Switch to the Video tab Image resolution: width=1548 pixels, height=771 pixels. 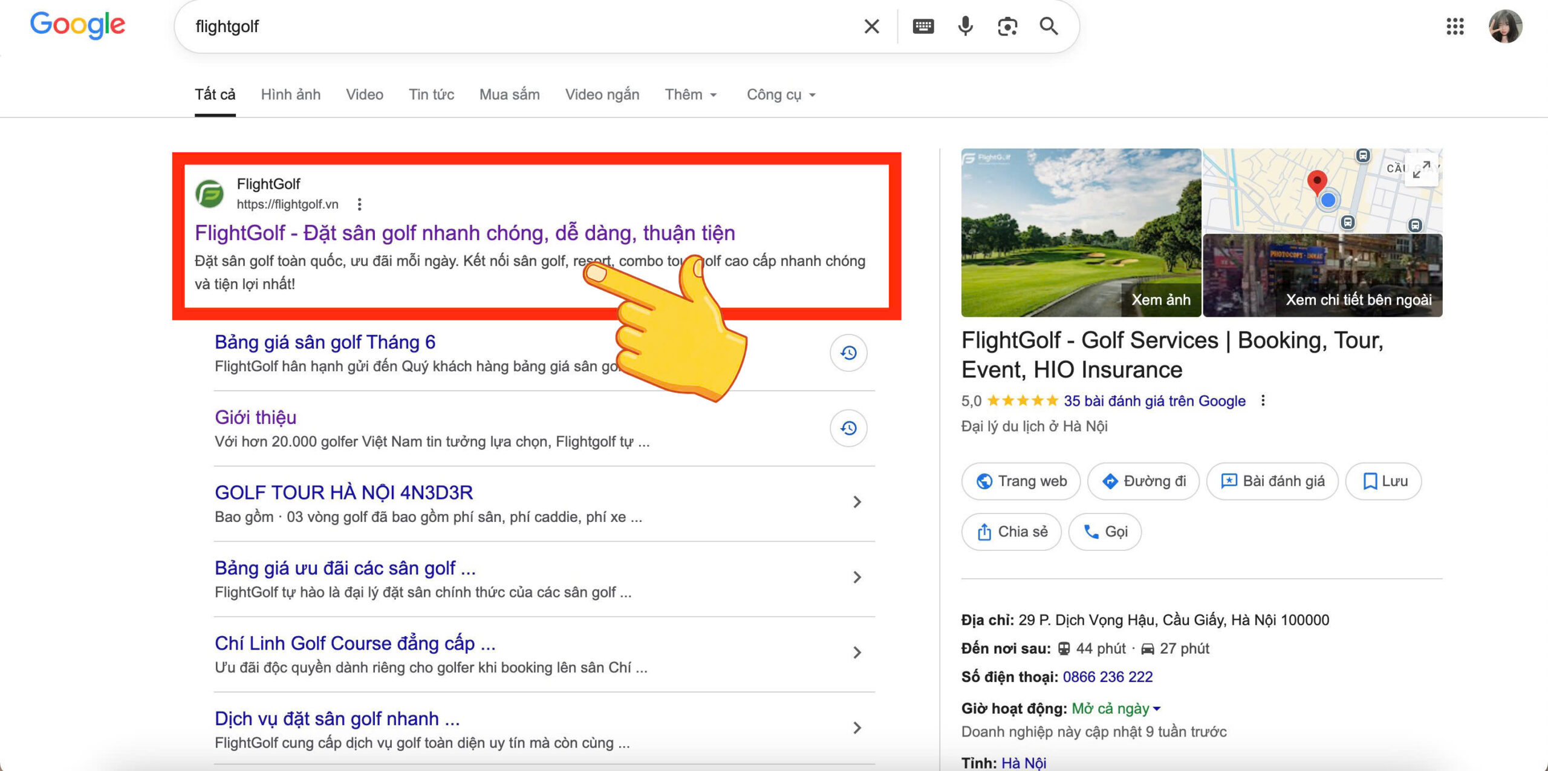coord(365,95)
